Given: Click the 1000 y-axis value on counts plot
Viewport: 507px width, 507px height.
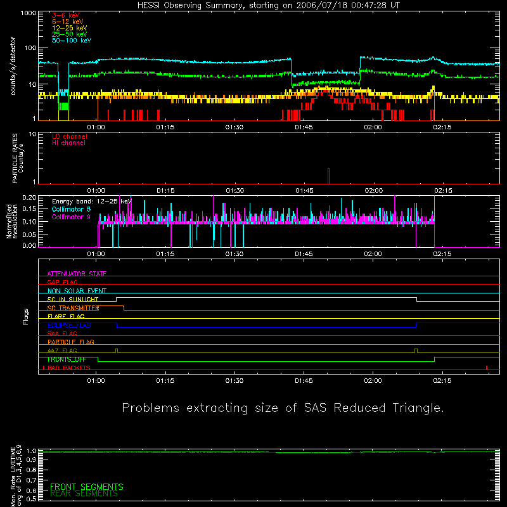Looking at the screenshot, I should [29, 13].
